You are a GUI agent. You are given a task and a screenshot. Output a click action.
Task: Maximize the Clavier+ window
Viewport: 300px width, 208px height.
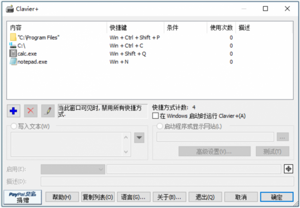[265, 9]
